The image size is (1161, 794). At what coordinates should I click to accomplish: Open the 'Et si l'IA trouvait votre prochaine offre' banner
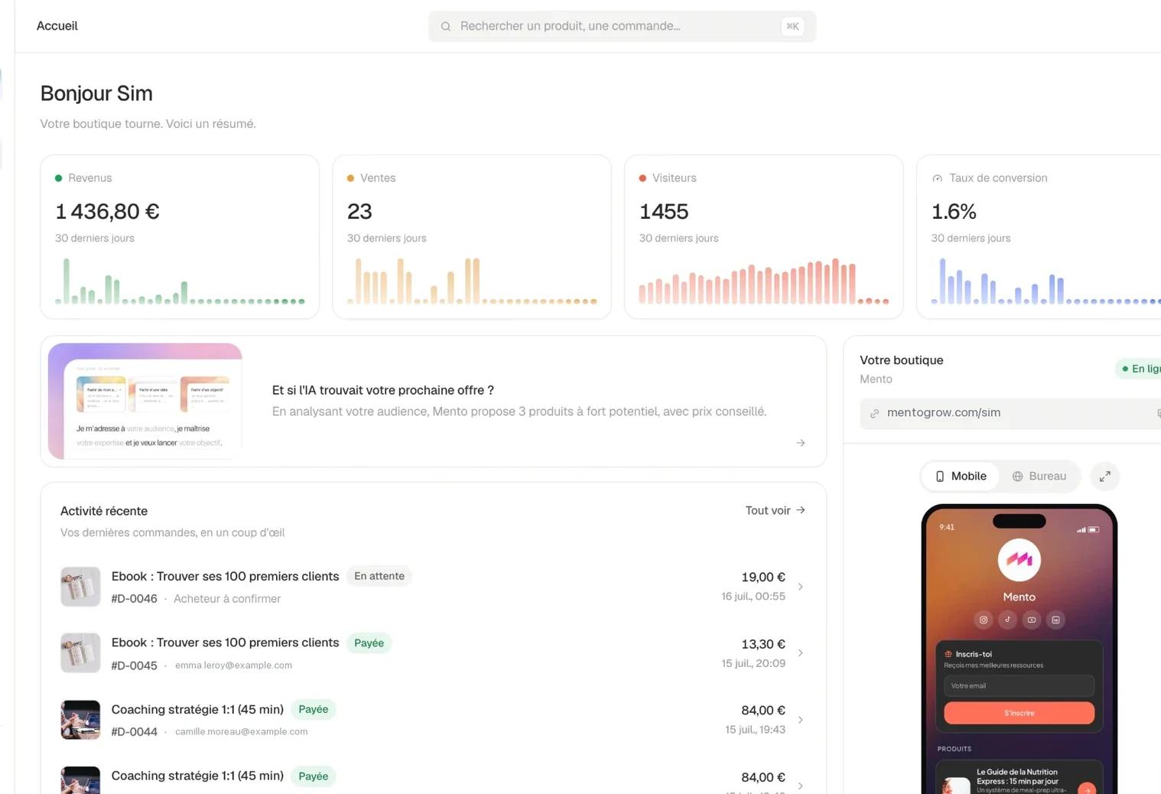[x=434, y=401]
